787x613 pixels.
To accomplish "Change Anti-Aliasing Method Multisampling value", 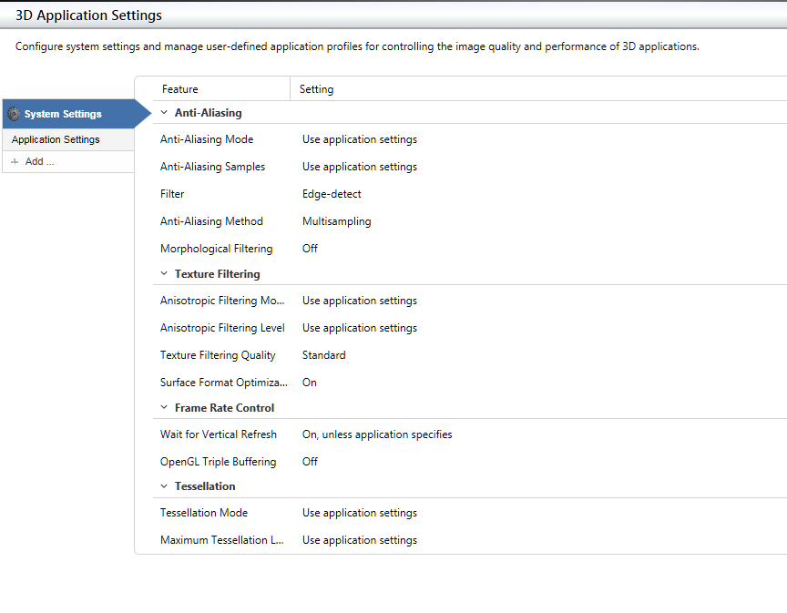I will tap(337, 221).
